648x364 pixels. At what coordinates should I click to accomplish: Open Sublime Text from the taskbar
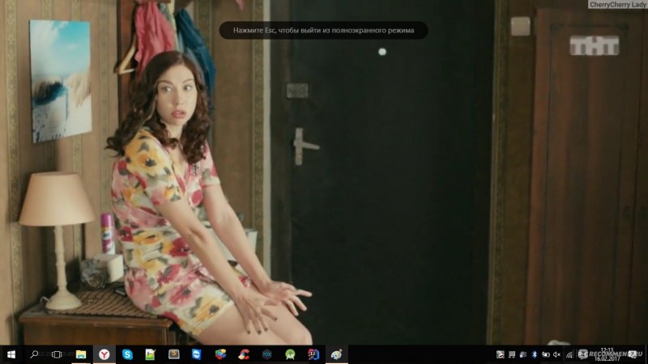click(173, 354)
